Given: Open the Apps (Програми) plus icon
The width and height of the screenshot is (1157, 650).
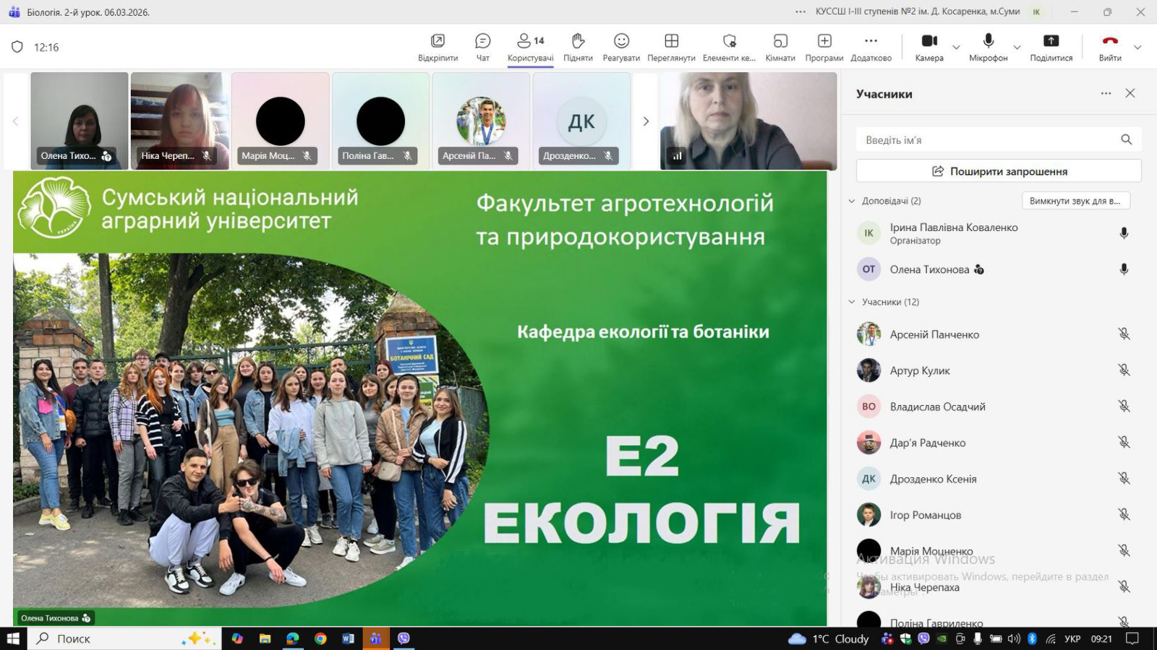Looking at the screenshot, I should [824, 41].
